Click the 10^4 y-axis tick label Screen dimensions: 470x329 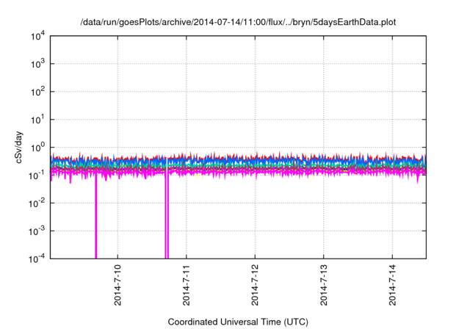click(x=37, y=37)
